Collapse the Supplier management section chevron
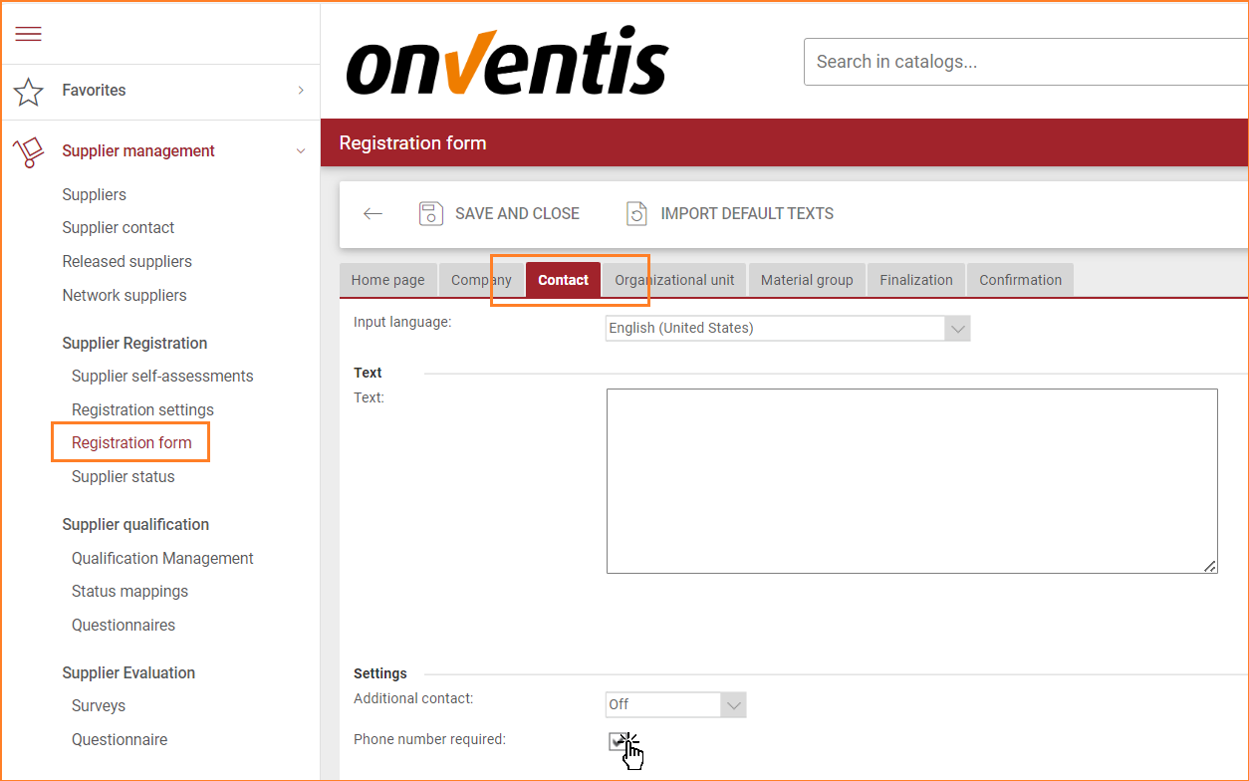Image resolution: width=1249 pixels, height=781 pixels. (301, 151)
